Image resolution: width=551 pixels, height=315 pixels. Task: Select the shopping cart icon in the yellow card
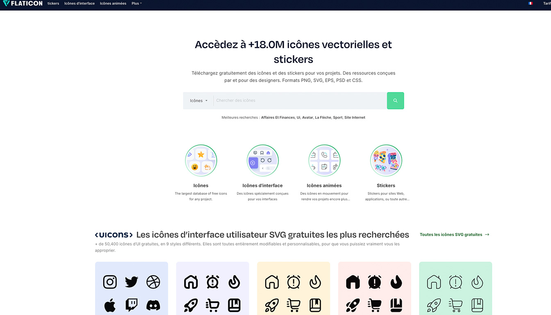(x=294, y=305)
